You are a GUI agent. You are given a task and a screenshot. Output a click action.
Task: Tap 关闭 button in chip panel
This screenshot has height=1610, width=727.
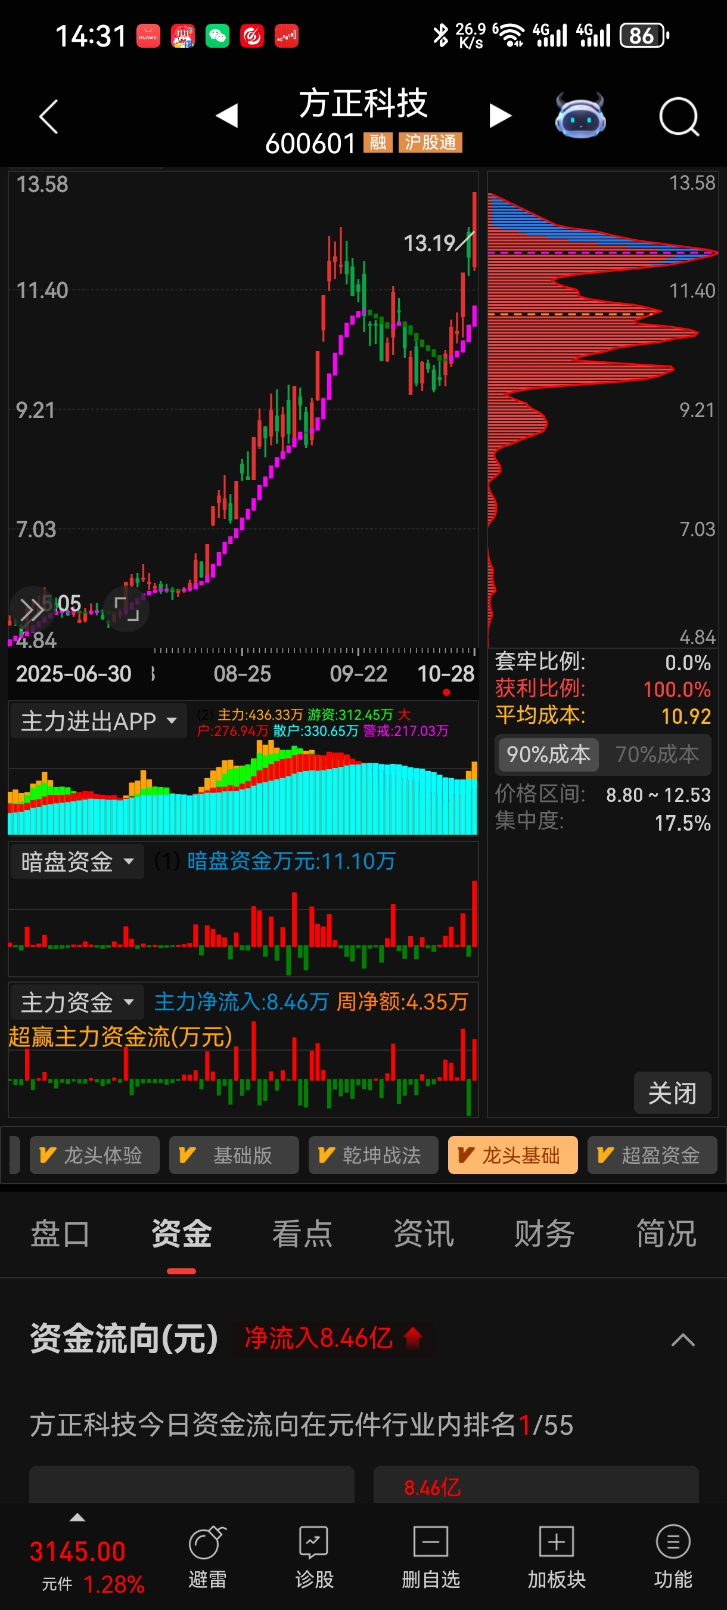pyautogui.click(x=673, y=1093)
